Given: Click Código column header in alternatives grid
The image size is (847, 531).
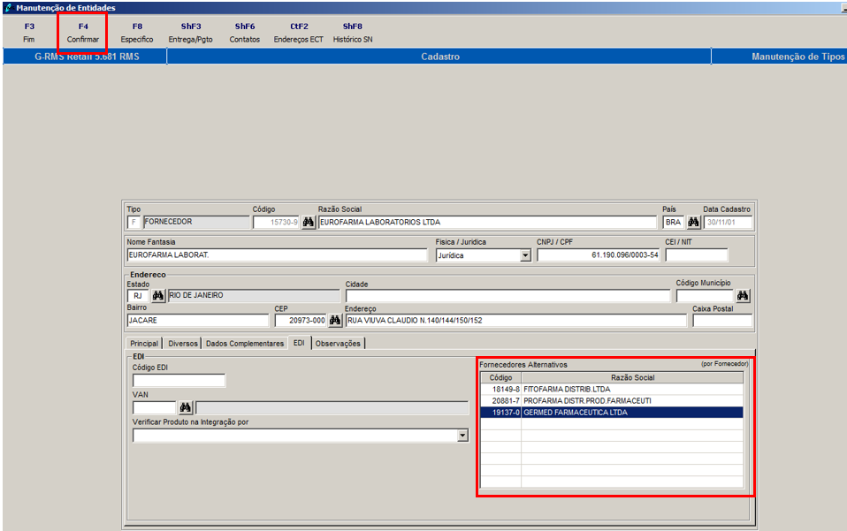Looking at the screenshot, I should point(500,378).
